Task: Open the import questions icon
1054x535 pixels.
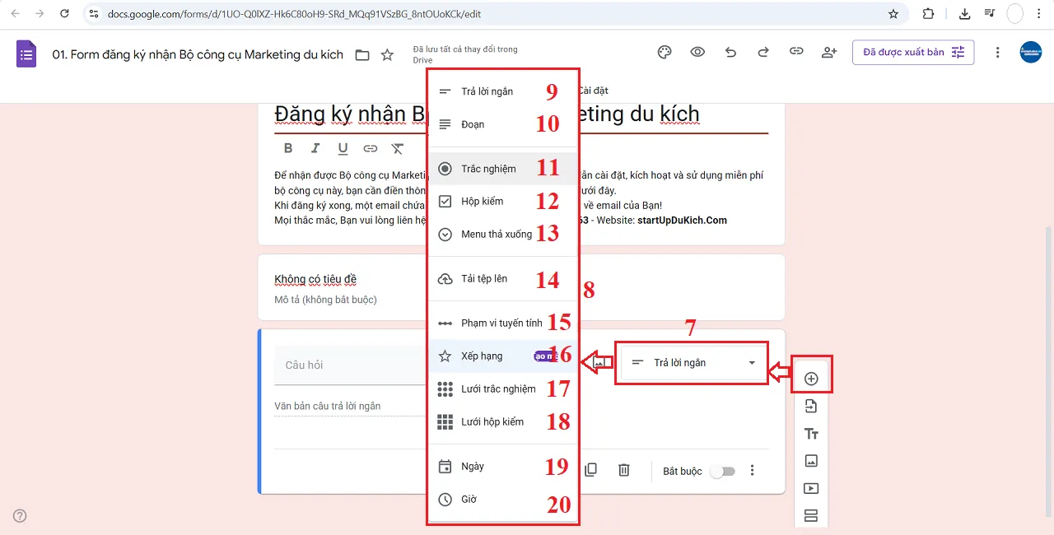Action: click(811, 404)
